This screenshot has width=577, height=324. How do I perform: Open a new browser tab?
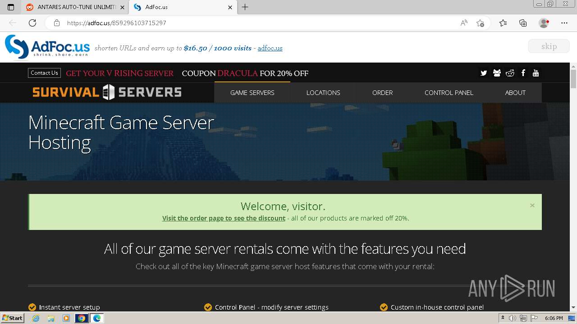tap(245, 7)
